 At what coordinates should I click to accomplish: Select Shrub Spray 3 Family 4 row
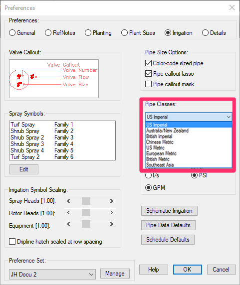click(x=62, y=144)
